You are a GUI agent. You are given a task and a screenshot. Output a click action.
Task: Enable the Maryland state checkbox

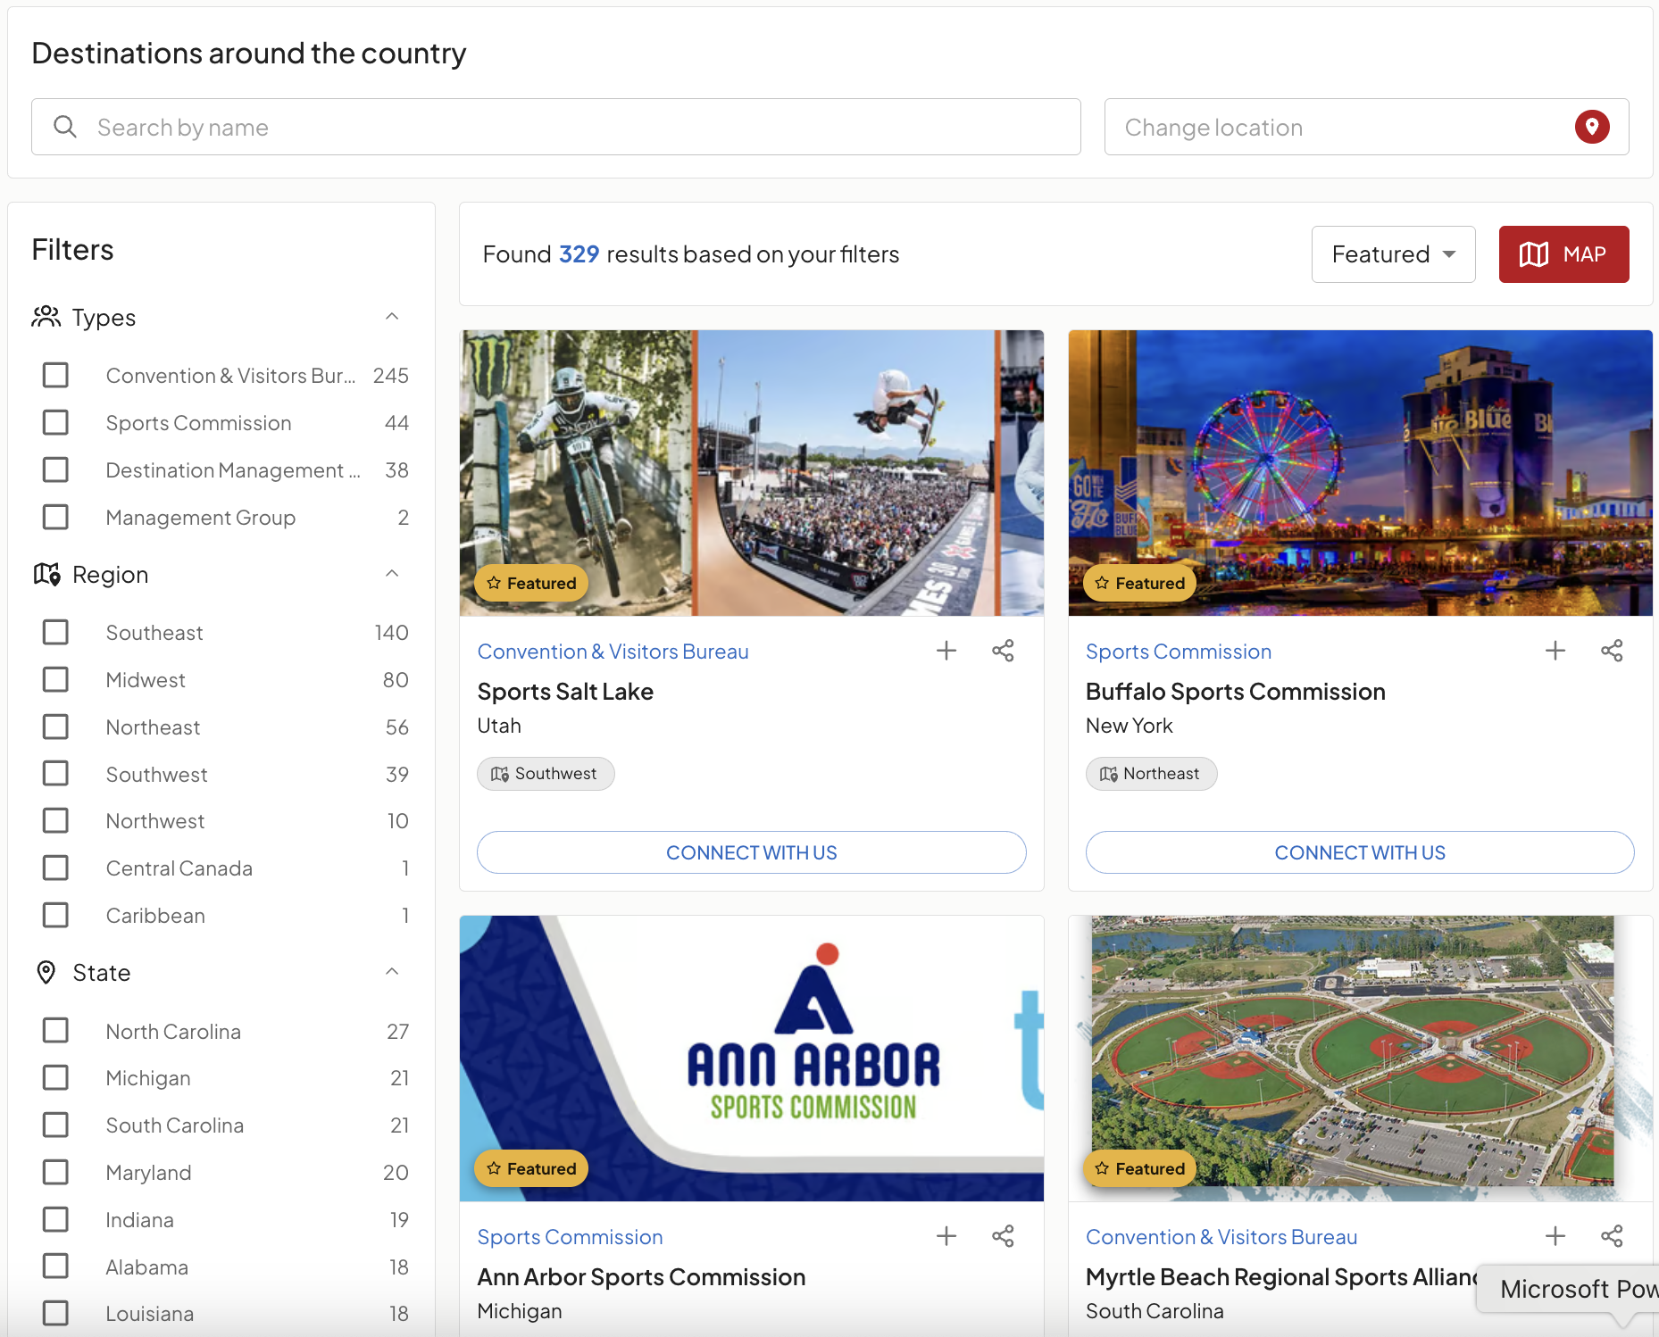(55, 1172)
